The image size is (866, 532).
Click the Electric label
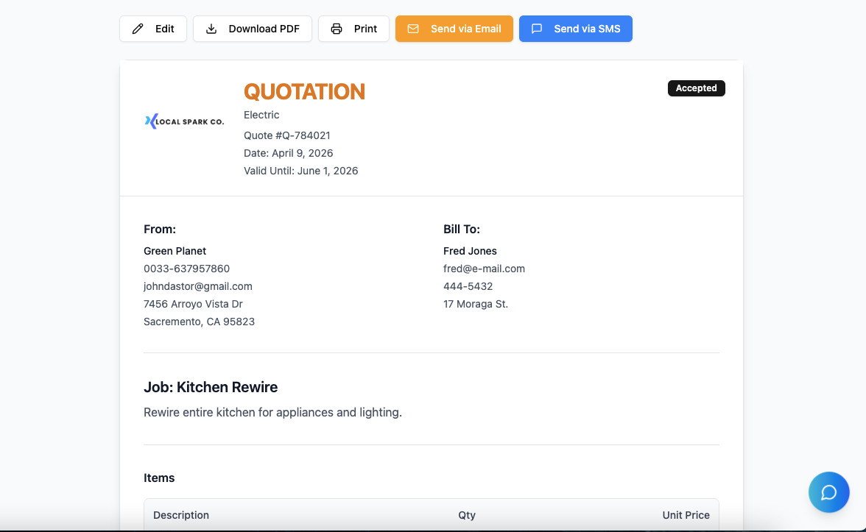tap(261, 115)
